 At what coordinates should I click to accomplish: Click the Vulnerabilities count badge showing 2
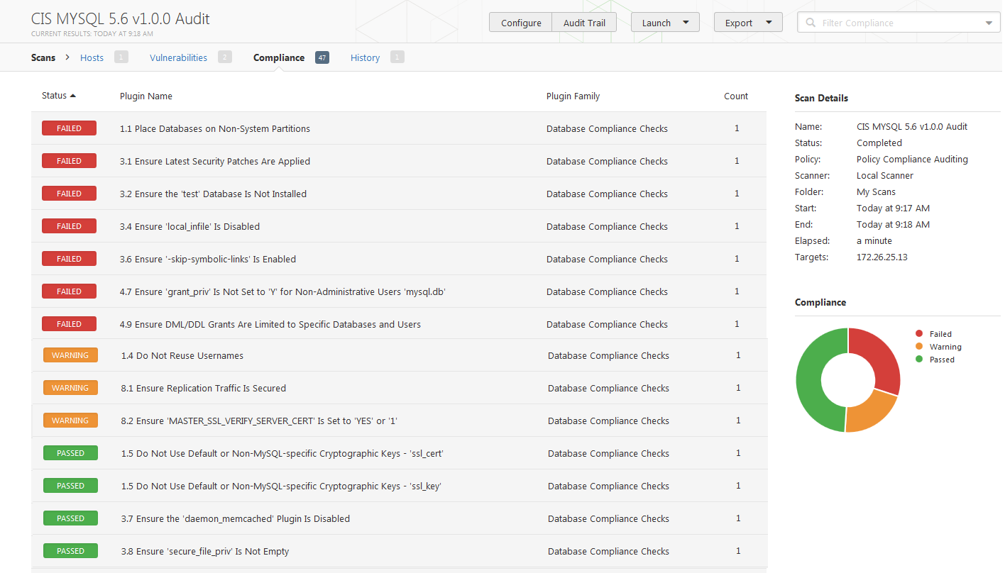[225, 57]
